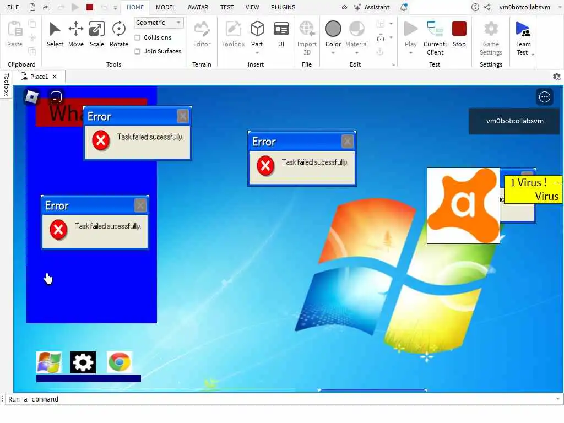Click the help question mark icon
Image resolution: width=564 pixels, height=423 pixels.
point(475,7)
